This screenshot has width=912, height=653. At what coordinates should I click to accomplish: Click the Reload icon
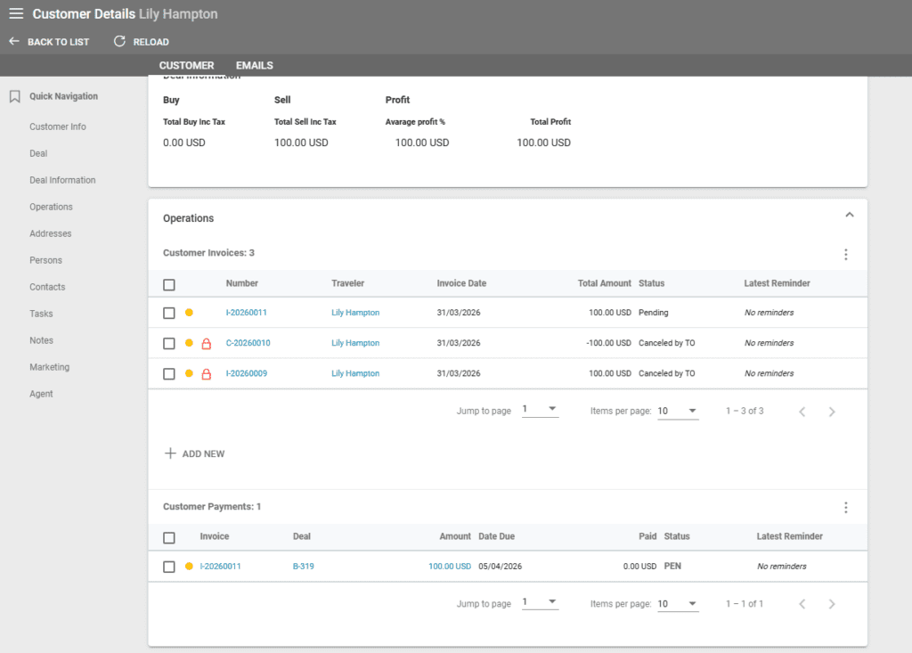pos(120,42)
